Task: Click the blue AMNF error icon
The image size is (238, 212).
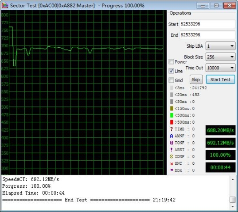Action: point(172,136)
